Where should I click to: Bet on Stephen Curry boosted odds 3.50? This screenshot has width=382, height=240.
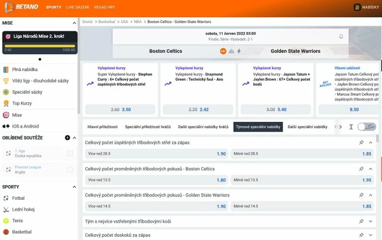click(x=120, y=109)
